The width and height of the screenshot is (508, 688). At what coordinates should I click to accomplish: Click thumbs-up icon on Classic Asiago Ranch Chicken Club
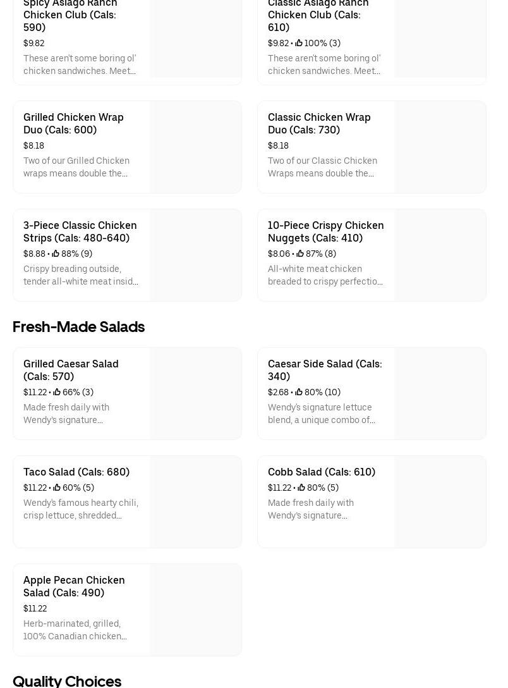(299, 44)
